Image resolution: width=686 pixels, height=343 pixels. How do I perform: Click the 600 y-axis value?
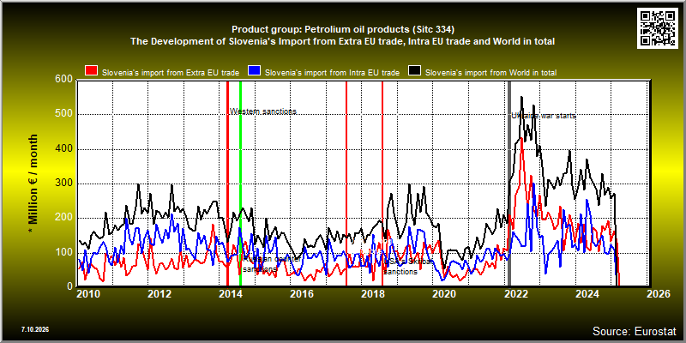(63, 80)
